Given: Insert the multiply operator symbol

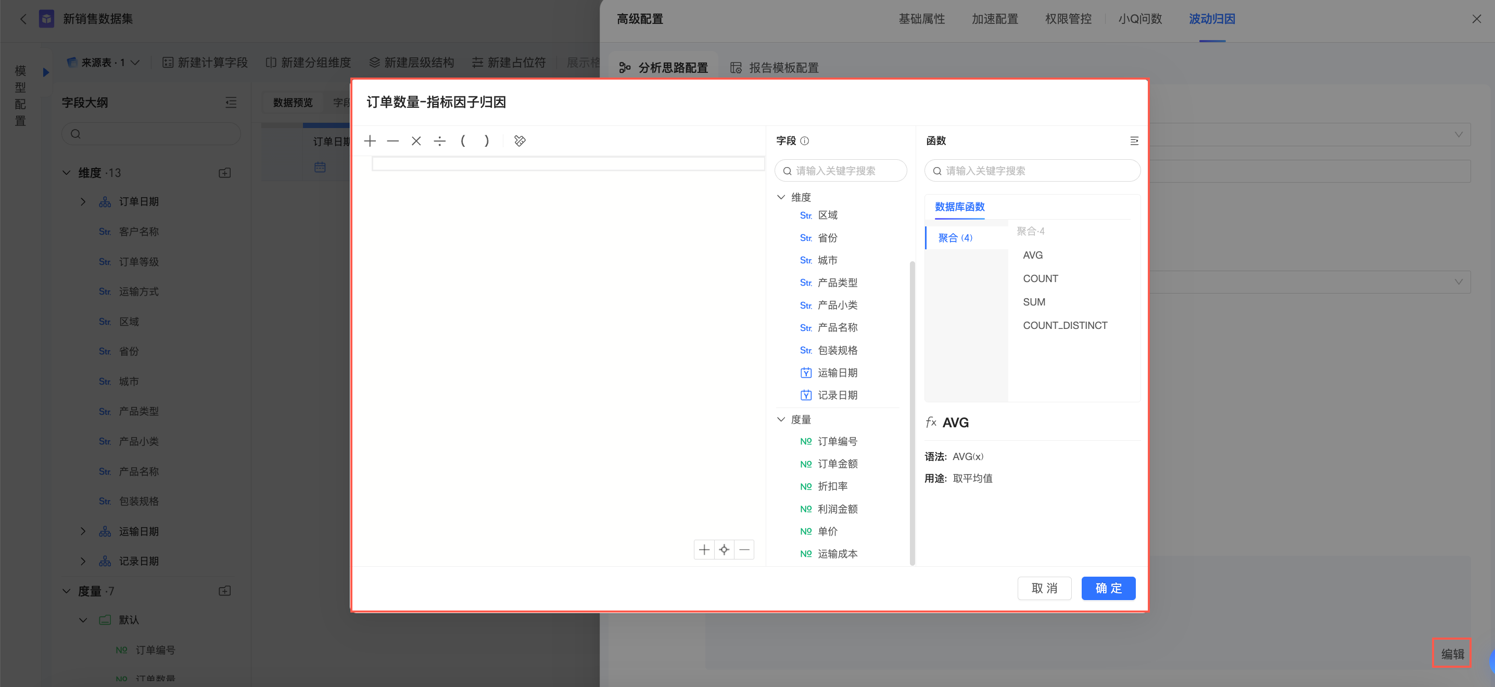Looking at the screenshot, I should 416,141.
